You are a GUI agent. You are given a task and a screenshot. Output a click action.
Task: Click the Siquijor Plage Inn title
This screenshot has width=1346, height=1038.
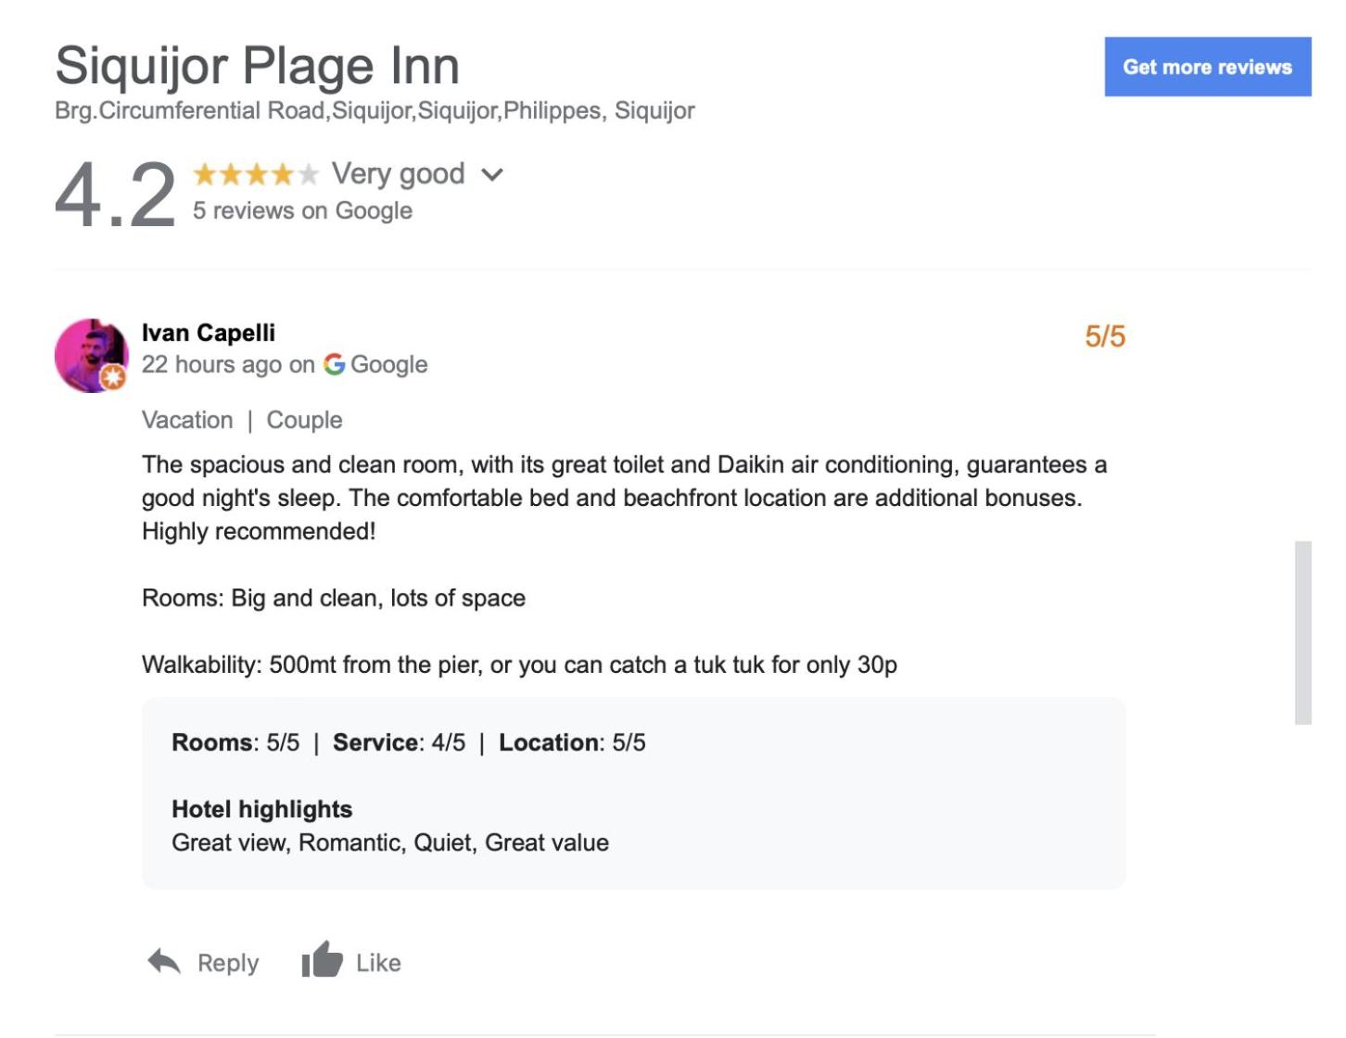point(258,66)
